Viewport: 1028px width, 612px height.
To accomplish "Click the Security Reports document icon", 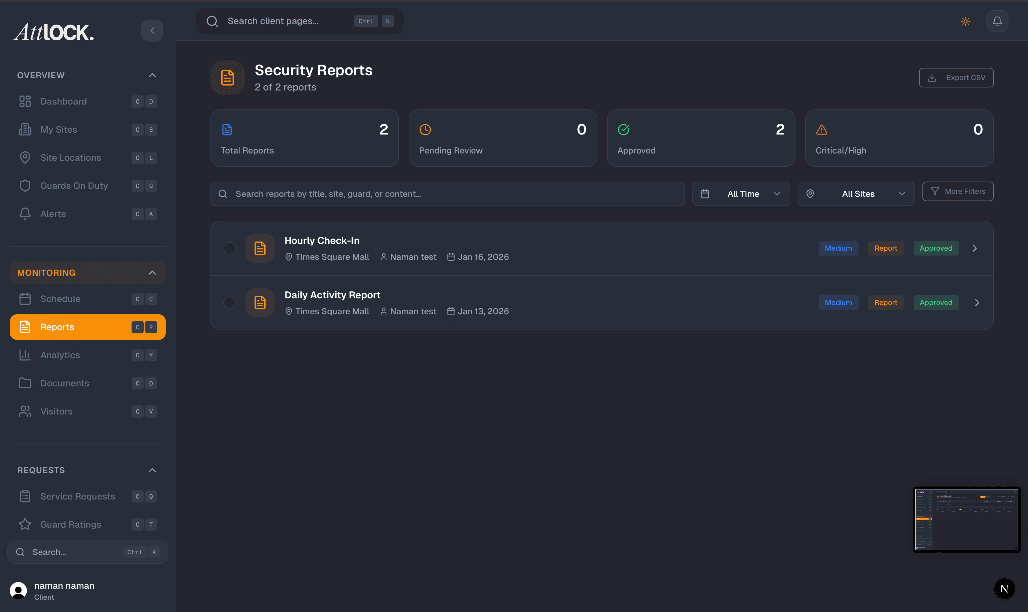I will 227,78.
